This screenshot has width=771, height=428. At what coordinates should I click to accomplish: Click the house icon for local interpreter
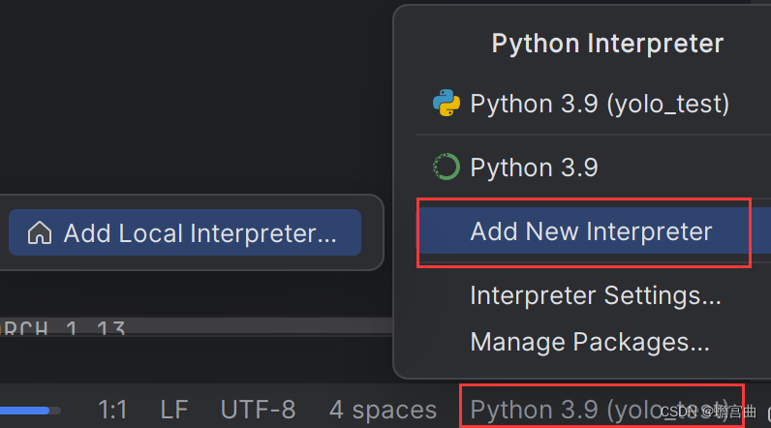click(x=39, y=232)
